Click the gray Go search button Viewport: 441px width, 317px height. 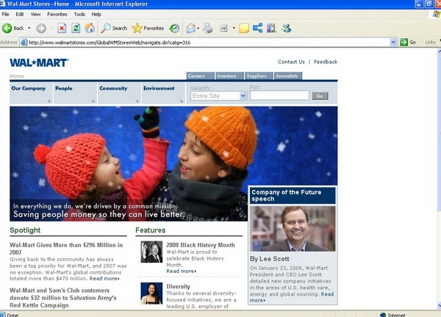(x=320, y=96)
